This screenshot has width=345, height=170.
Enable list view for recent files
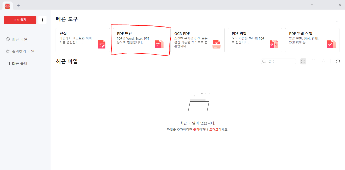point(303,61)
